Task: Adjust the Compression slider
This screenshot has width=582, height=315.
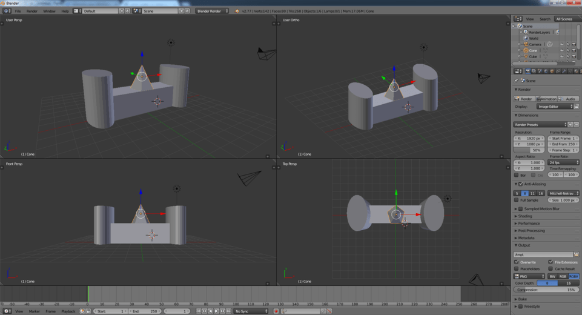Action: [546, 290]
